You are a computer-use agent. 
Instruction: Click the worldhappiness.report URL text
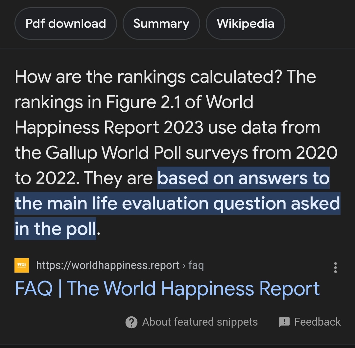108,265
